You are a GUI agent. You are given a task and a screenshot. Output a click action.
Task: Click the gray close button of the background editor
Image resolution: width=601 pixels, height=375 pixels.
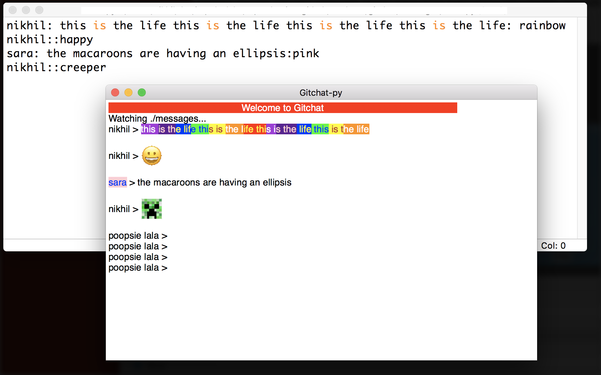click(x=13, y=10)
